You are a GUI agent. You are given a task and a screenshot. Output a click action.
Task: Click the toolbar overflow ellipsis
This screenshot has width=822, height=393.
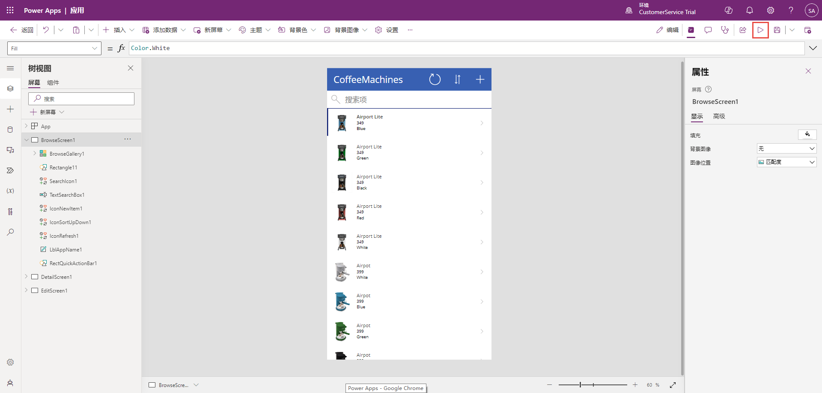410,30
